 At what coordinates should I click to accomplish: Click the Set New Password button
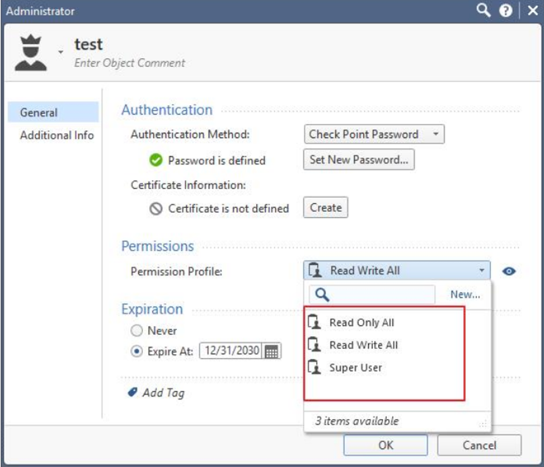[x=359, y=160]
